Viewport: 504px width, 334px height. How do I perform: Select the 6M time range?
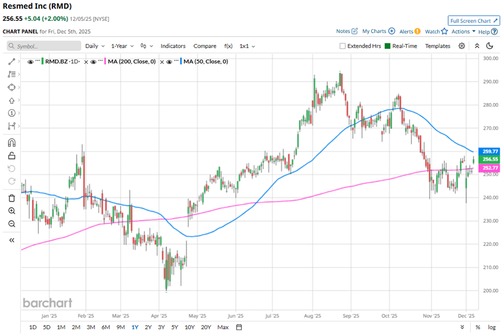click(x=106, y=327)
